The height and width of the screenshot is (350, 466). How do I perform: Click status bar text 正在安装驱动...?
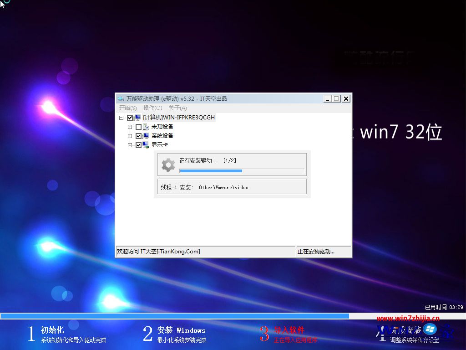(316, 252)
